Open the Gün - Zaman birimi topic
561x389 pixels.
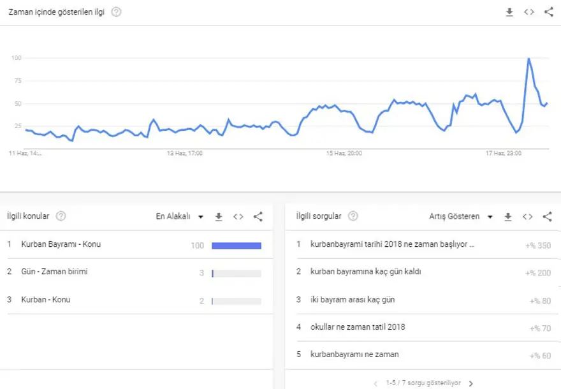[x=54, y=272]
